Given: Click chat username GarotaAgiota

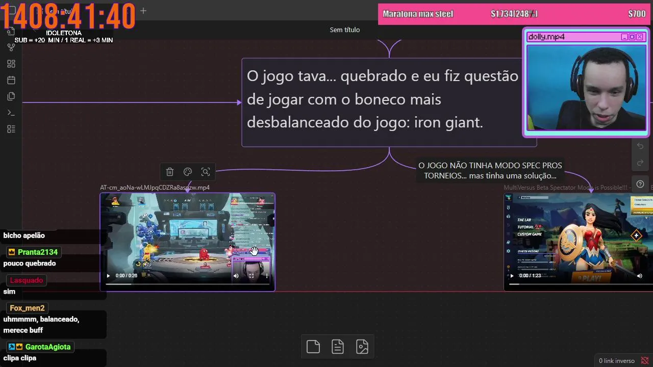Looking at the screenshot, I should click(48, 347).
